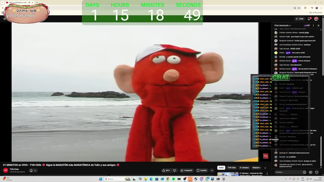The height and width of the screenshot is (182, 324).
Task: Switch to the 31 MINUTOS browser tab
Action: point(20,3)
